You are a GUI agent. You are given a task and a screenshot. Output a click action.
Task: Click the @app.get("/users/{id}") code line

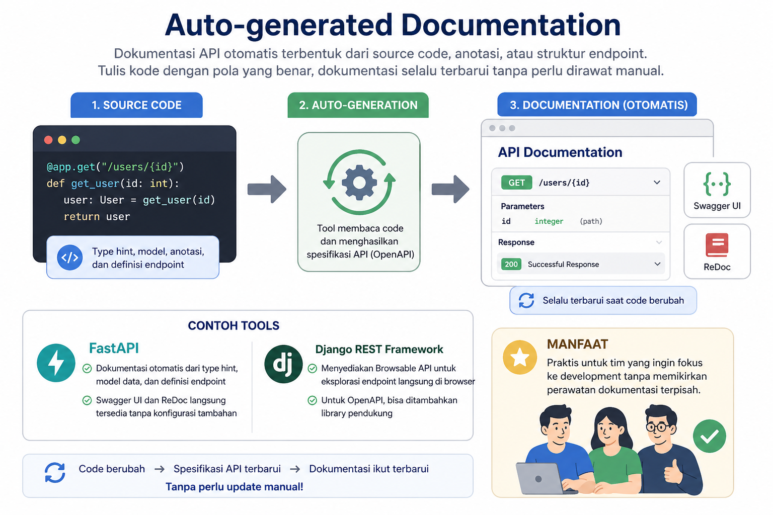[x=115, y=167]
